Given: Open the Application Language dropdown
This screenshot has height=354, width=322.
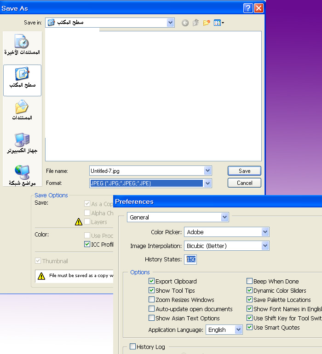Looking at the screenshot, I should (238, 330).
